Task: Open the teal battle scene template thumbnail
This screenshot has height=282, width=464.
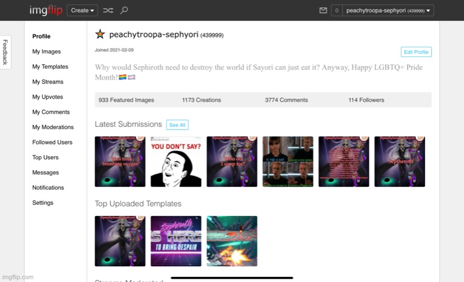Action: [232, 241]
